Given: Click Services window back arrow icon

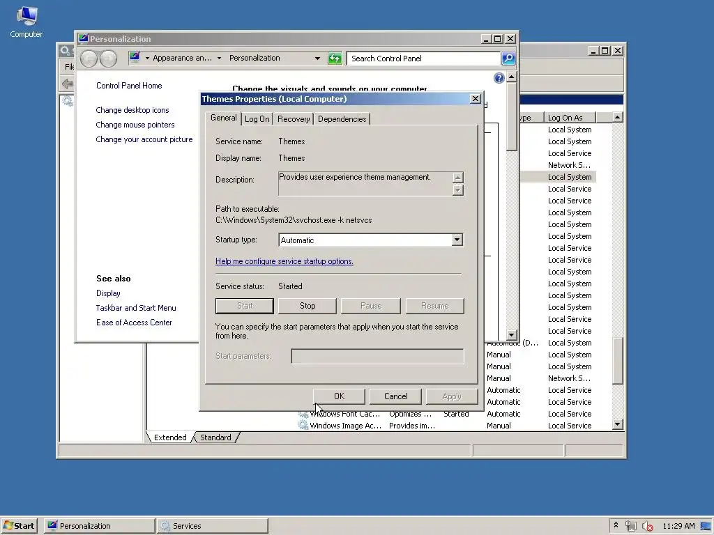Looking at the screenshot, I should point(68,84).
